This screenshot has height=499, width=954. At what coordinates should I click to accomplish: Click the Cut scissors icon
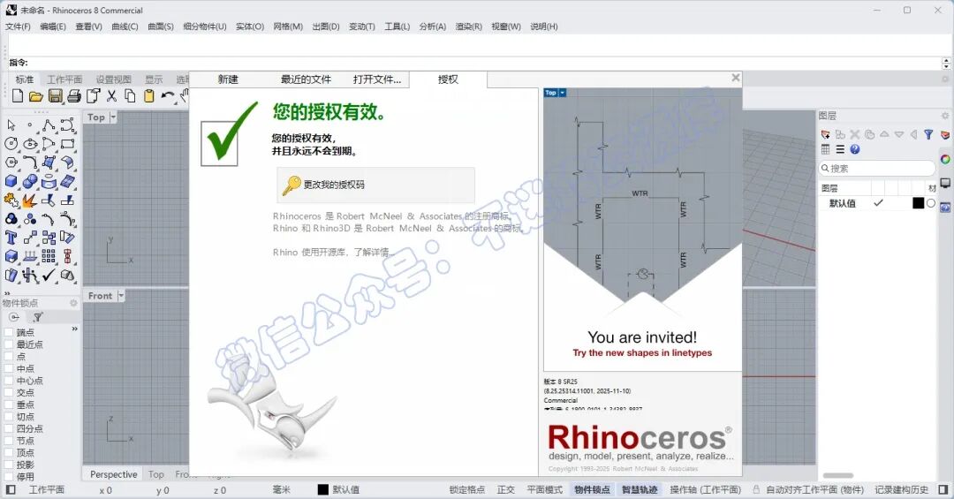tap(111, 95)
